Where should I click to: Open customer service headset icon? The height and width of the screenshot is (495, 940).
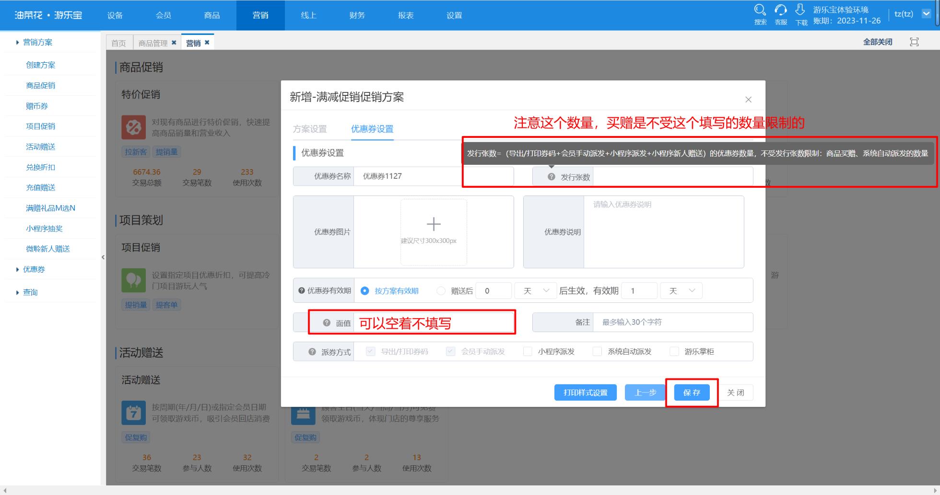pos(781,10)
